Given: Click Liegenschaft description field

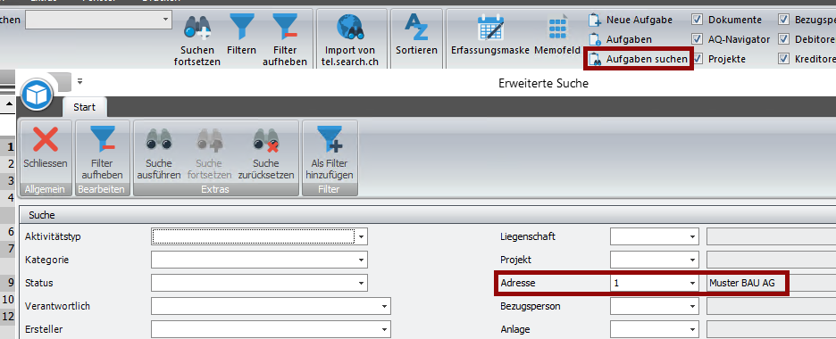Looking at the screenshot, I should tap(771, 236).
